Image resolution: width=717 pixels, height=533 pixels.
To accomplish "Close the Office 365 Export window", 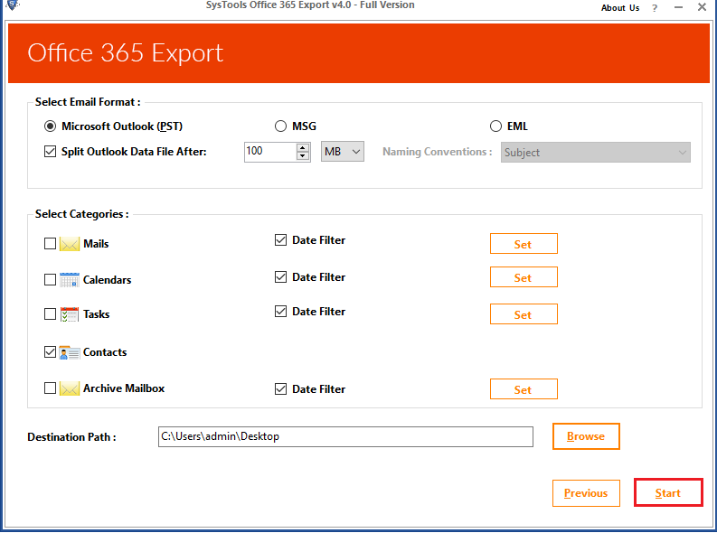I will tap(702, 7).
